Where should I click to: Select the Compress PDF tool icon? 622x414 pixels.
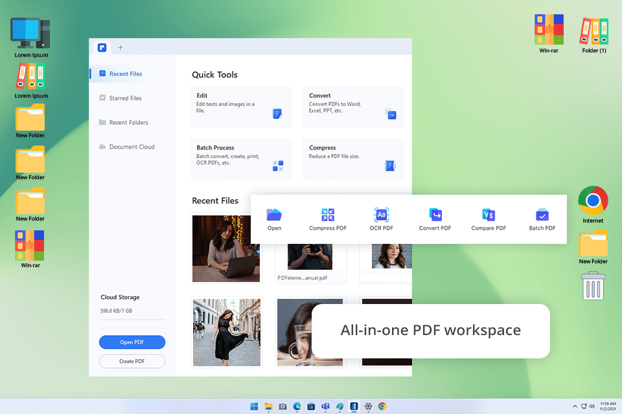click(328, 215)
